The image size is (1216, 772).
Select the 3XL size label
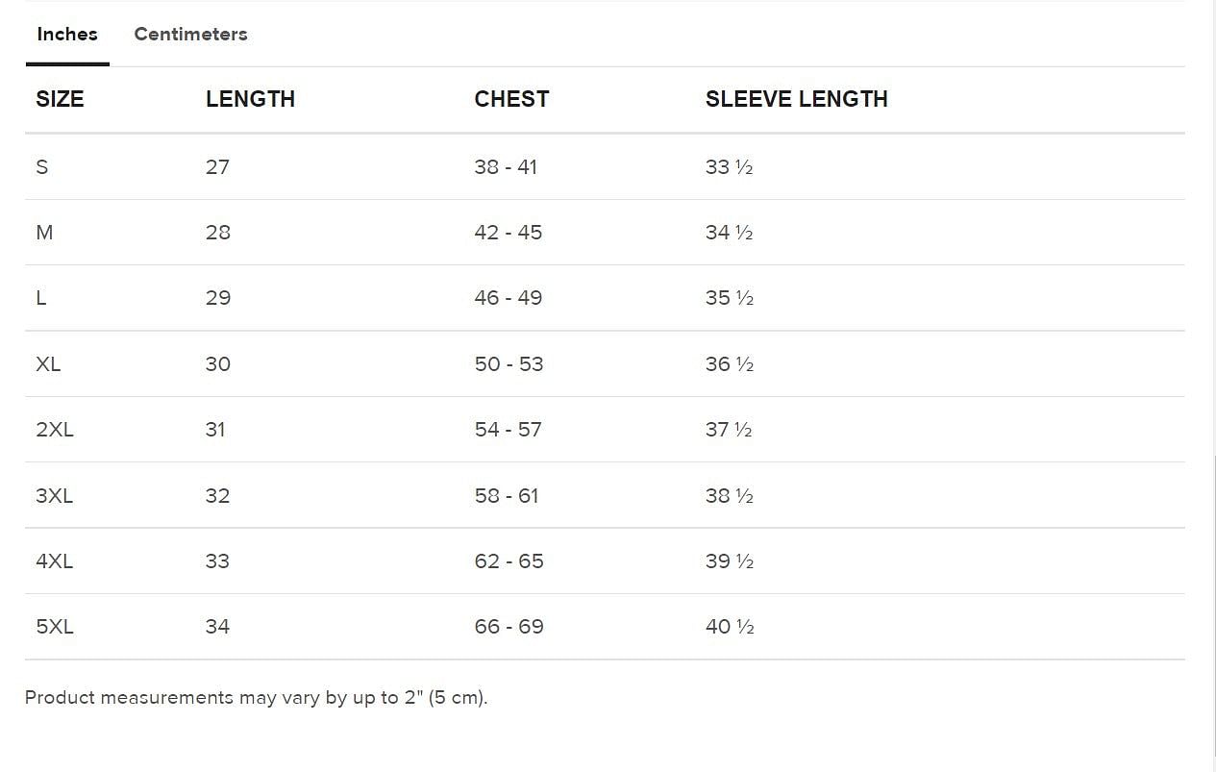55,495
